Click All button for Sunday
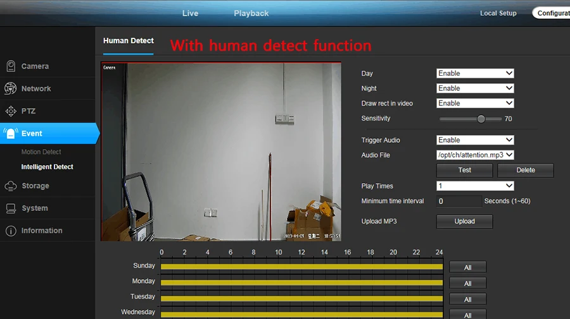Screen dimensions: 570x319 tap(468, 268)
